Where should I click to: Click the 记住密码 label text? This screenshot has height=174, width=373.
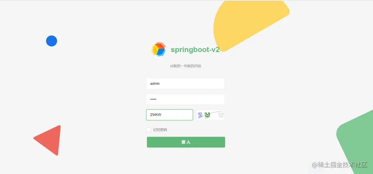(x=160, y=130)
